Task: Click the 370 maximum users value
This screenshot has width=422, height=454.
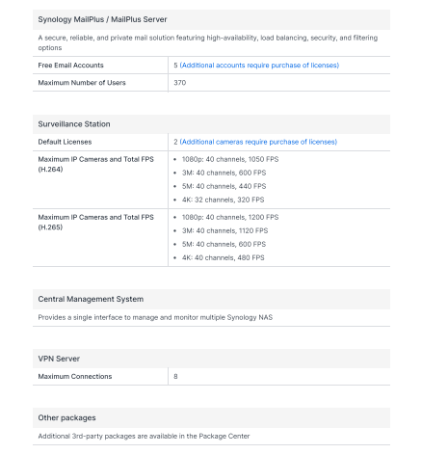Action: point(180,83)
